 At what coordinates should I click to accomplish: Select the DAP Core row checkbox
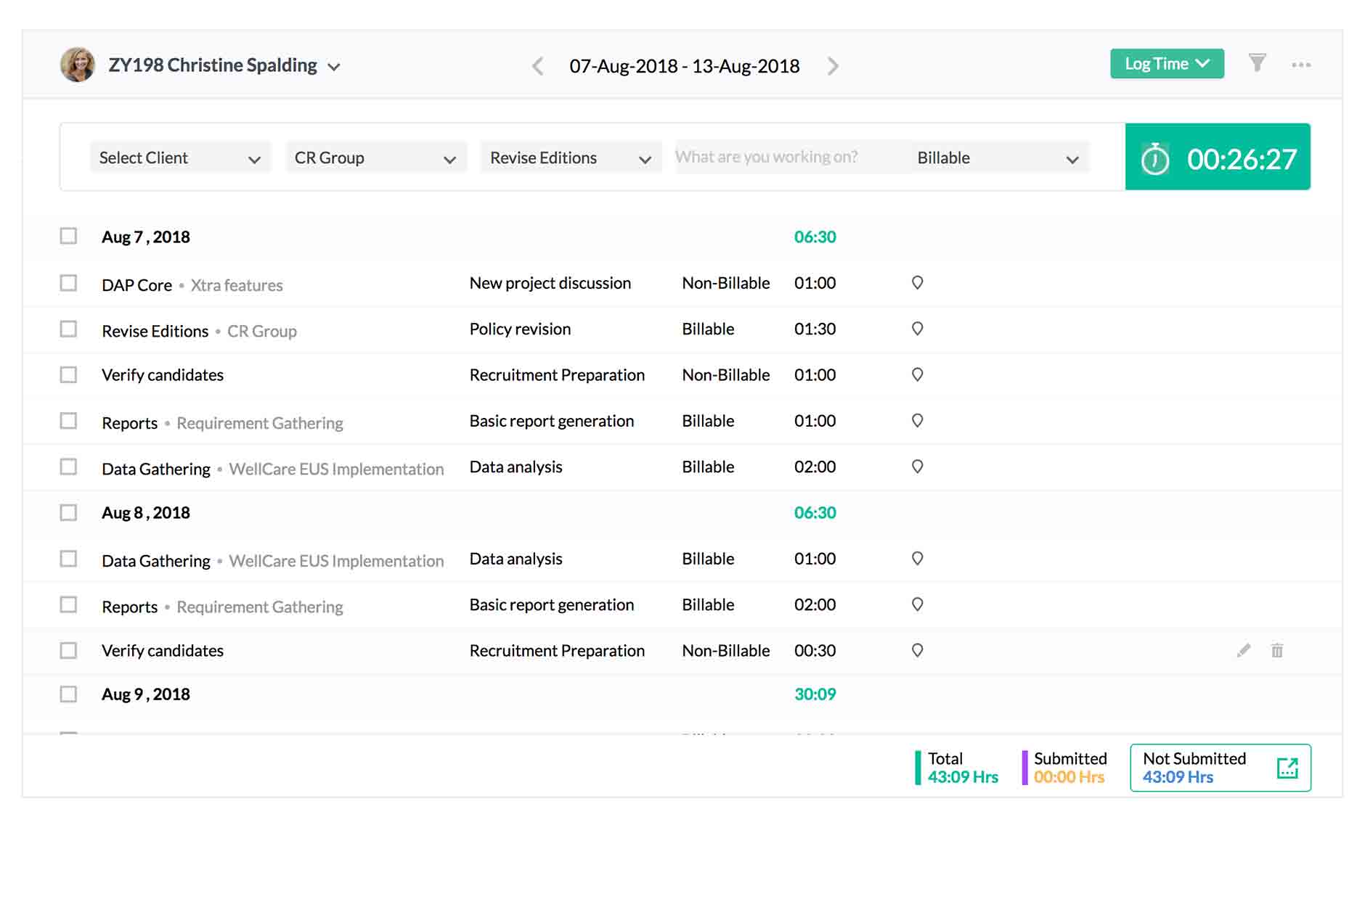point(68,283)
